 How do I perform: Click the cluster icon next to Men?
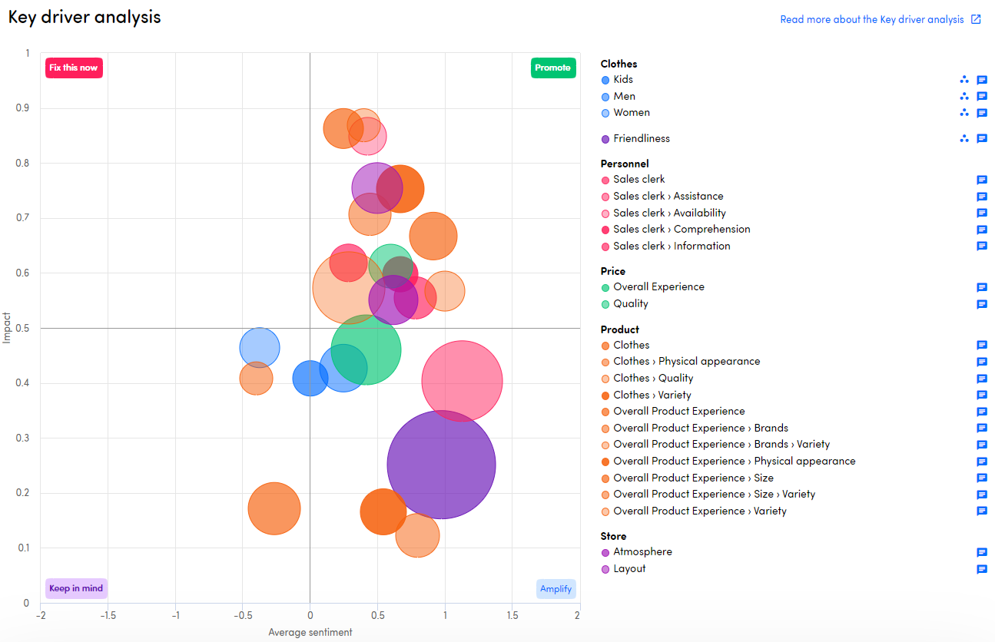(x=963, y=97)
